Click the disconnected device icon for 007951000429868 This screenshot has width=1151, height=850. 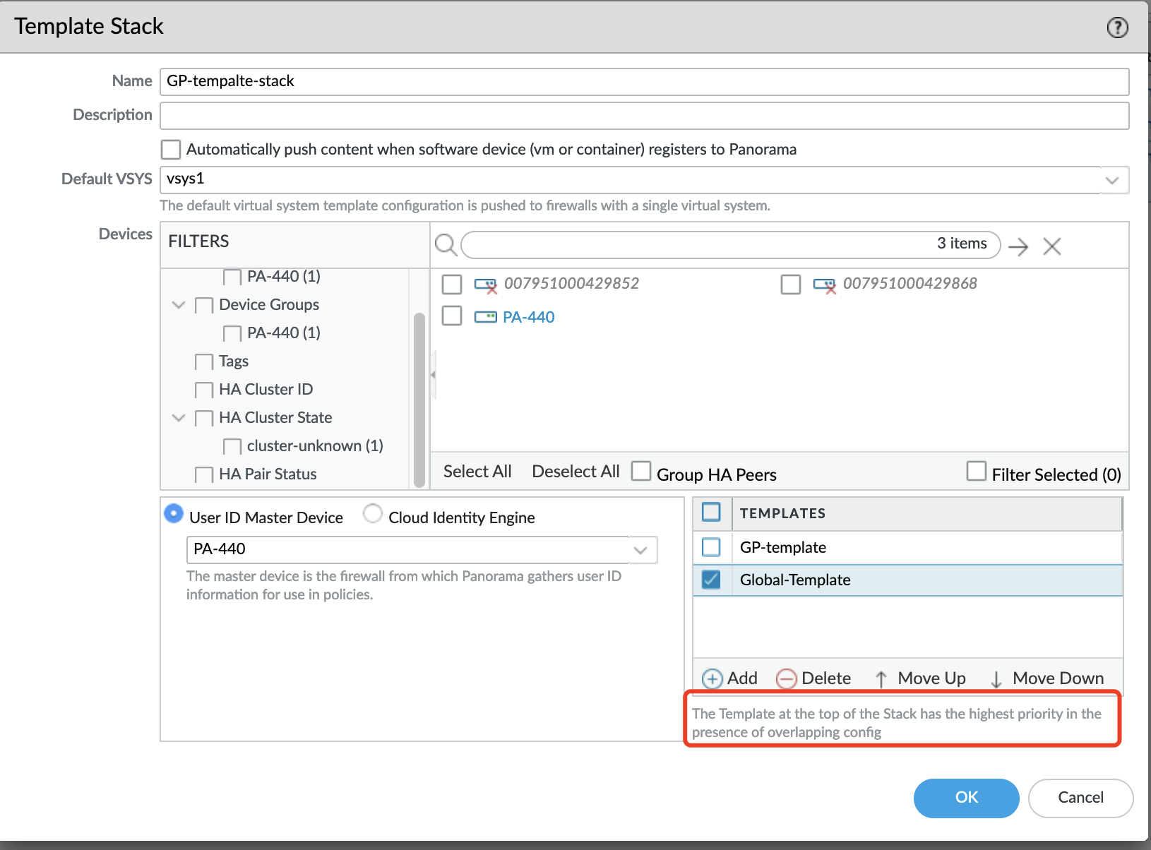click(825, 285)
